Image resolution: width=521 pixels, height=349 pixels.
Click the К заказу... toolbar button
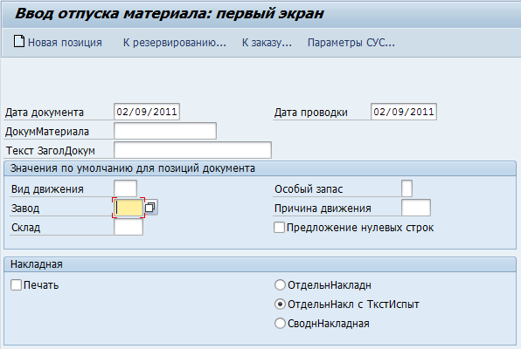[267, 43]
